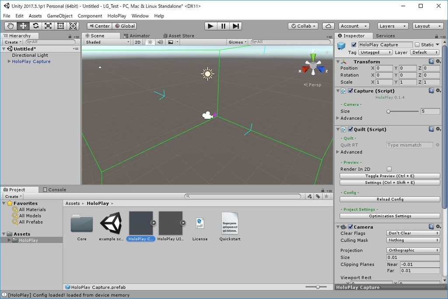Open the Tag Untagged dropdown
Screen dimensions: 448x299
(375, 52)
